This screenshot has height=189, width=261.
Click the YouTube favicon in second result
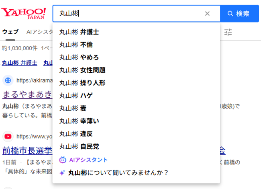click(8, 136)
